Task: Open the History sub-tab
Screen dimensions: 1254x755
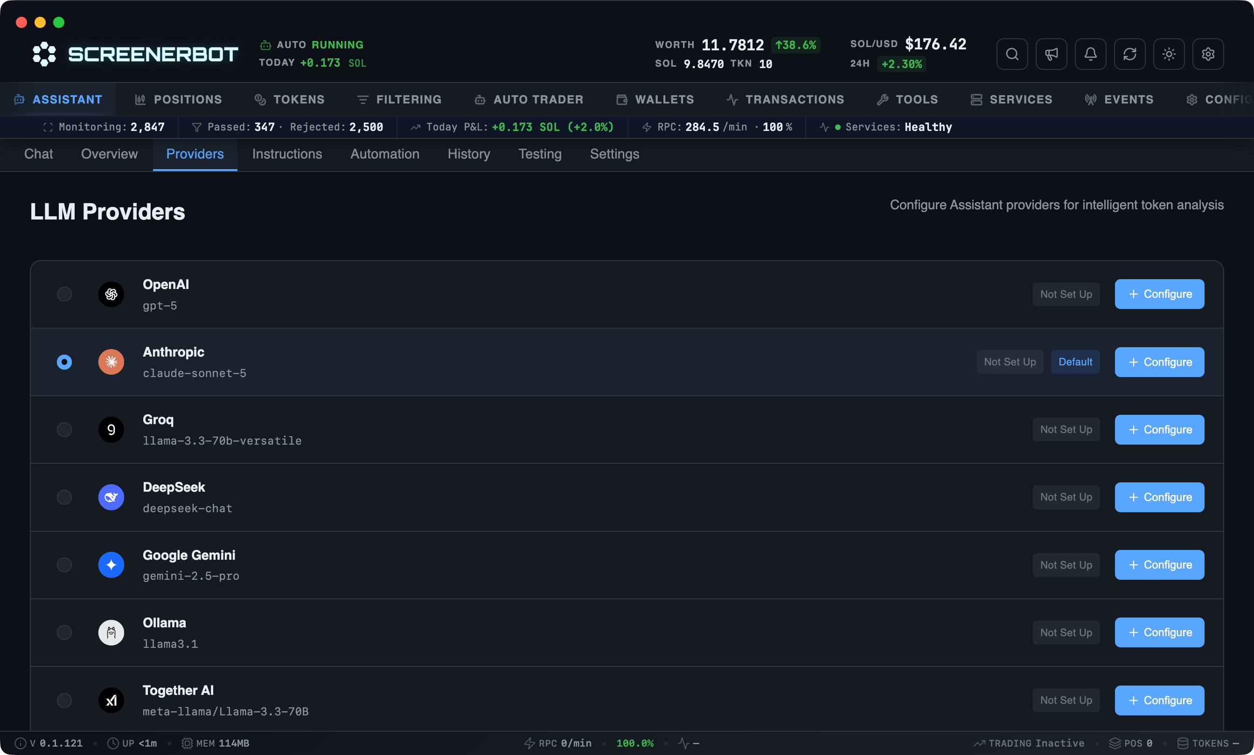Action: click(469, 154)
